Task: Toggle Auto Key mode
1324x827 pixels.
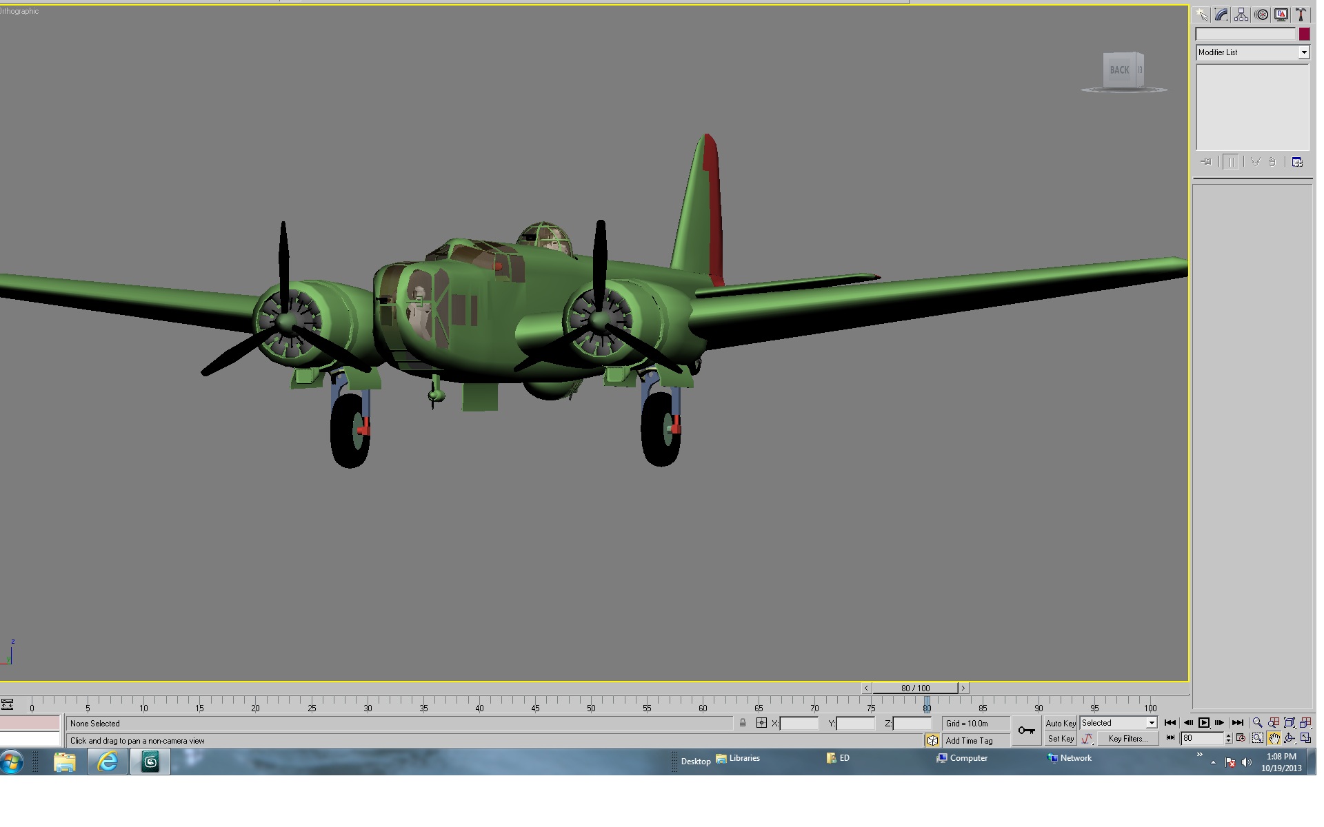Action: (x=1061, y=723)
